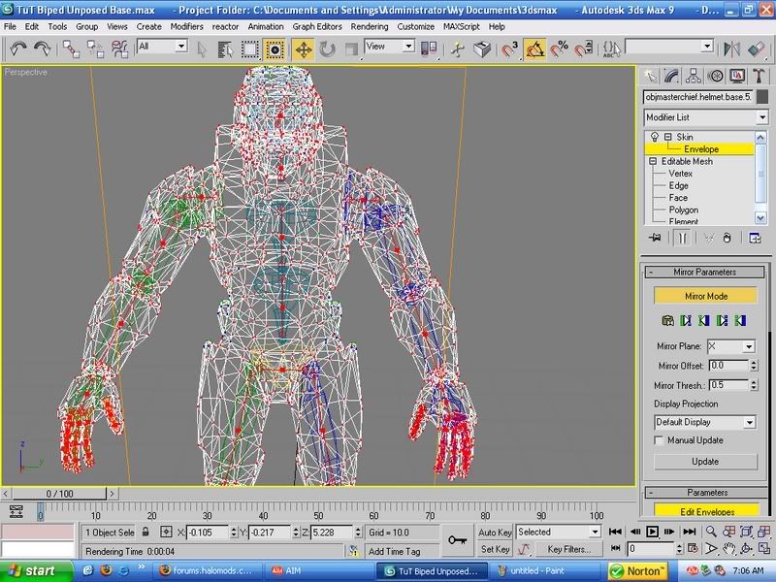Click the Update button

point(705,462)
